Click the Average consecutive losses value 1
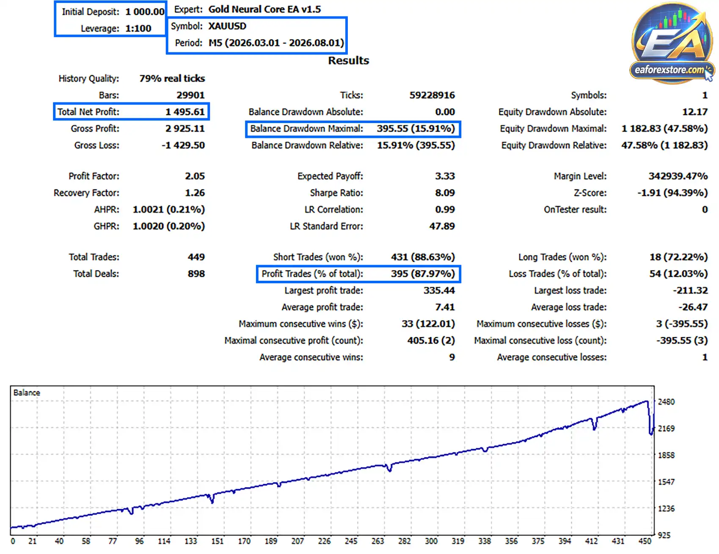719x554 pixels. 705,357
